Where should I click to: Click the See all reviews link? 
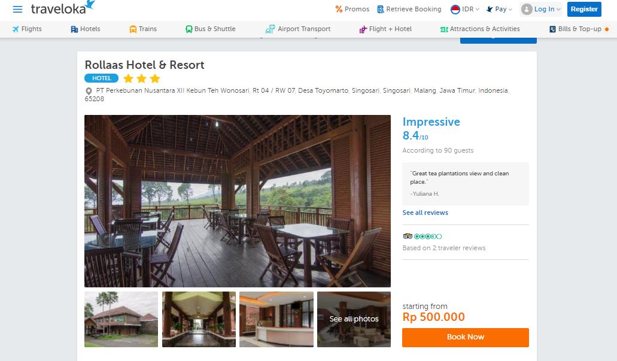coord(425,213)
